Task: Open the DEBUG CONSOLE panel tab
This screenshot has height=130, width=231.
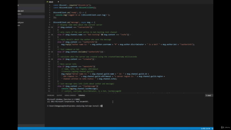Action: (70, 95)
